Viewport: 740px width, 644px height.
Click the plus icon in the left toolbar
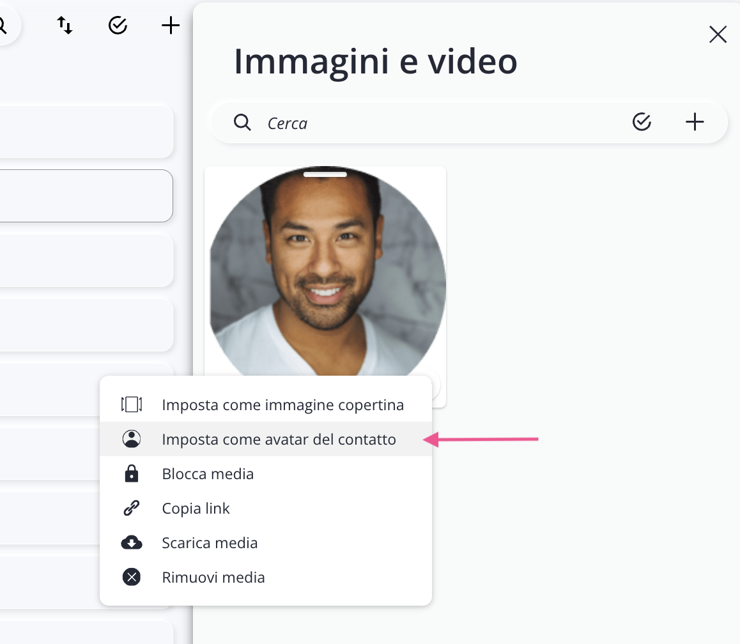click(x=170, y=26)
